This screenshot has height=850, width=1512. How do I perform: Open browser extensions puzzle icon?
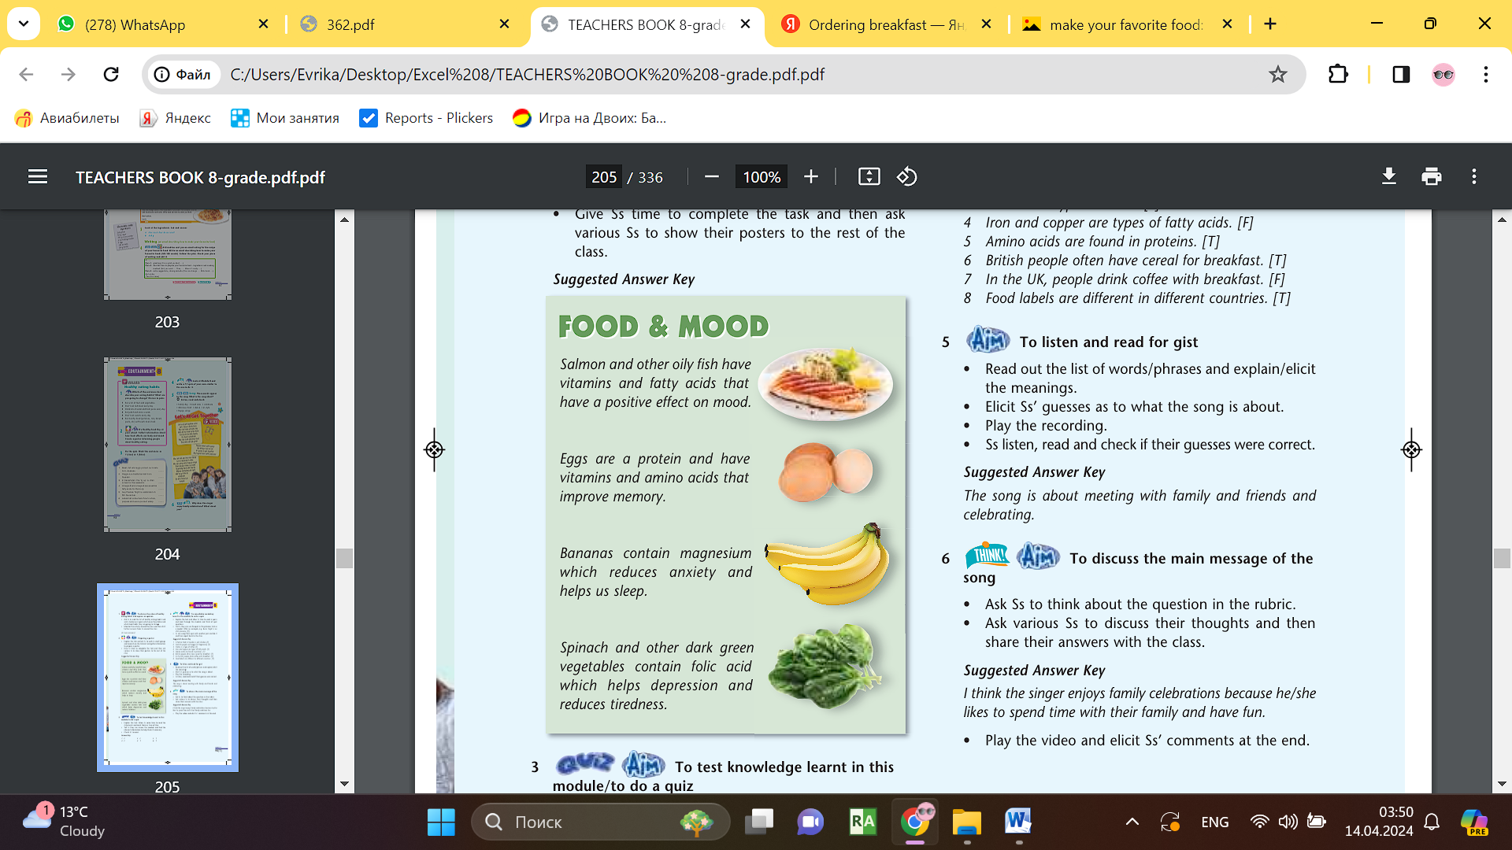[x=1338, y=75]
